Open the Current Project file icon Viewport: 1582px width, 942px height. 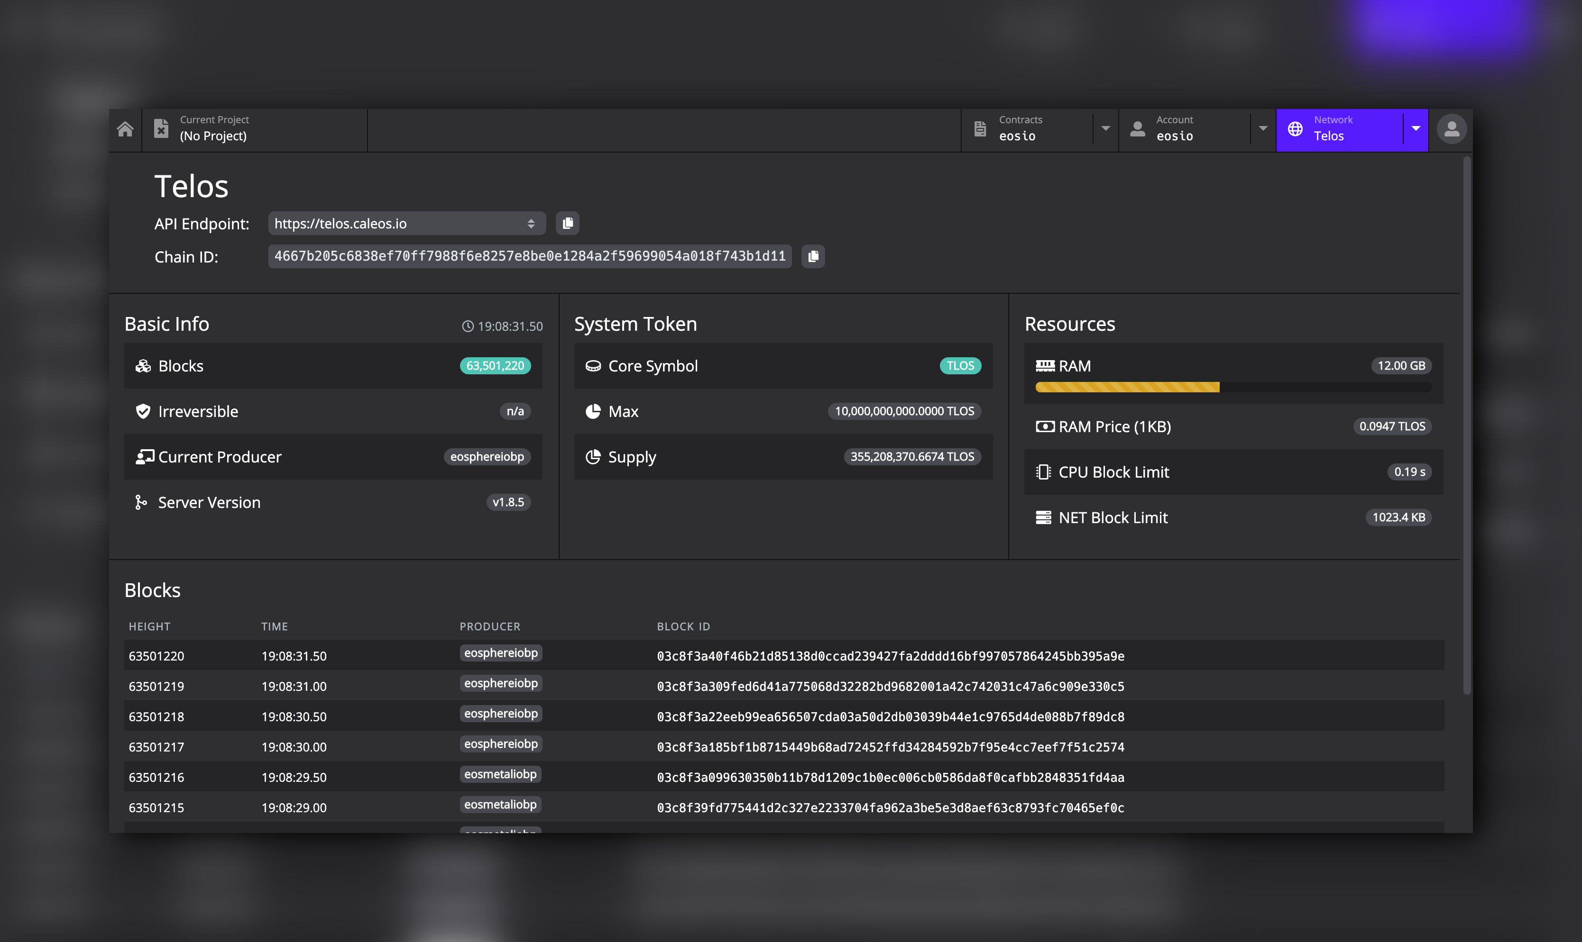[161, 129]
